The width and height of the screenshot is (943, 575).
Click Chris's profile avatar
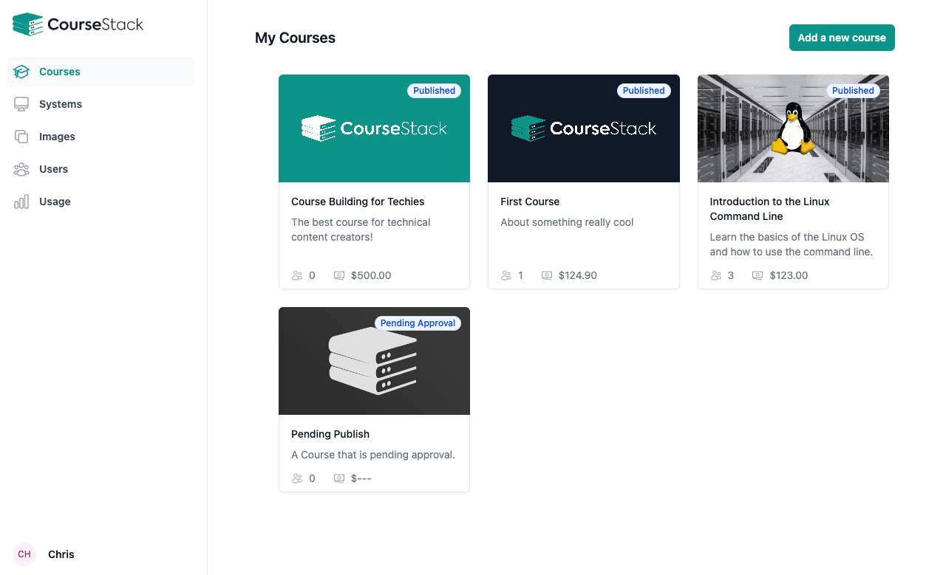(x=24, y=554)
